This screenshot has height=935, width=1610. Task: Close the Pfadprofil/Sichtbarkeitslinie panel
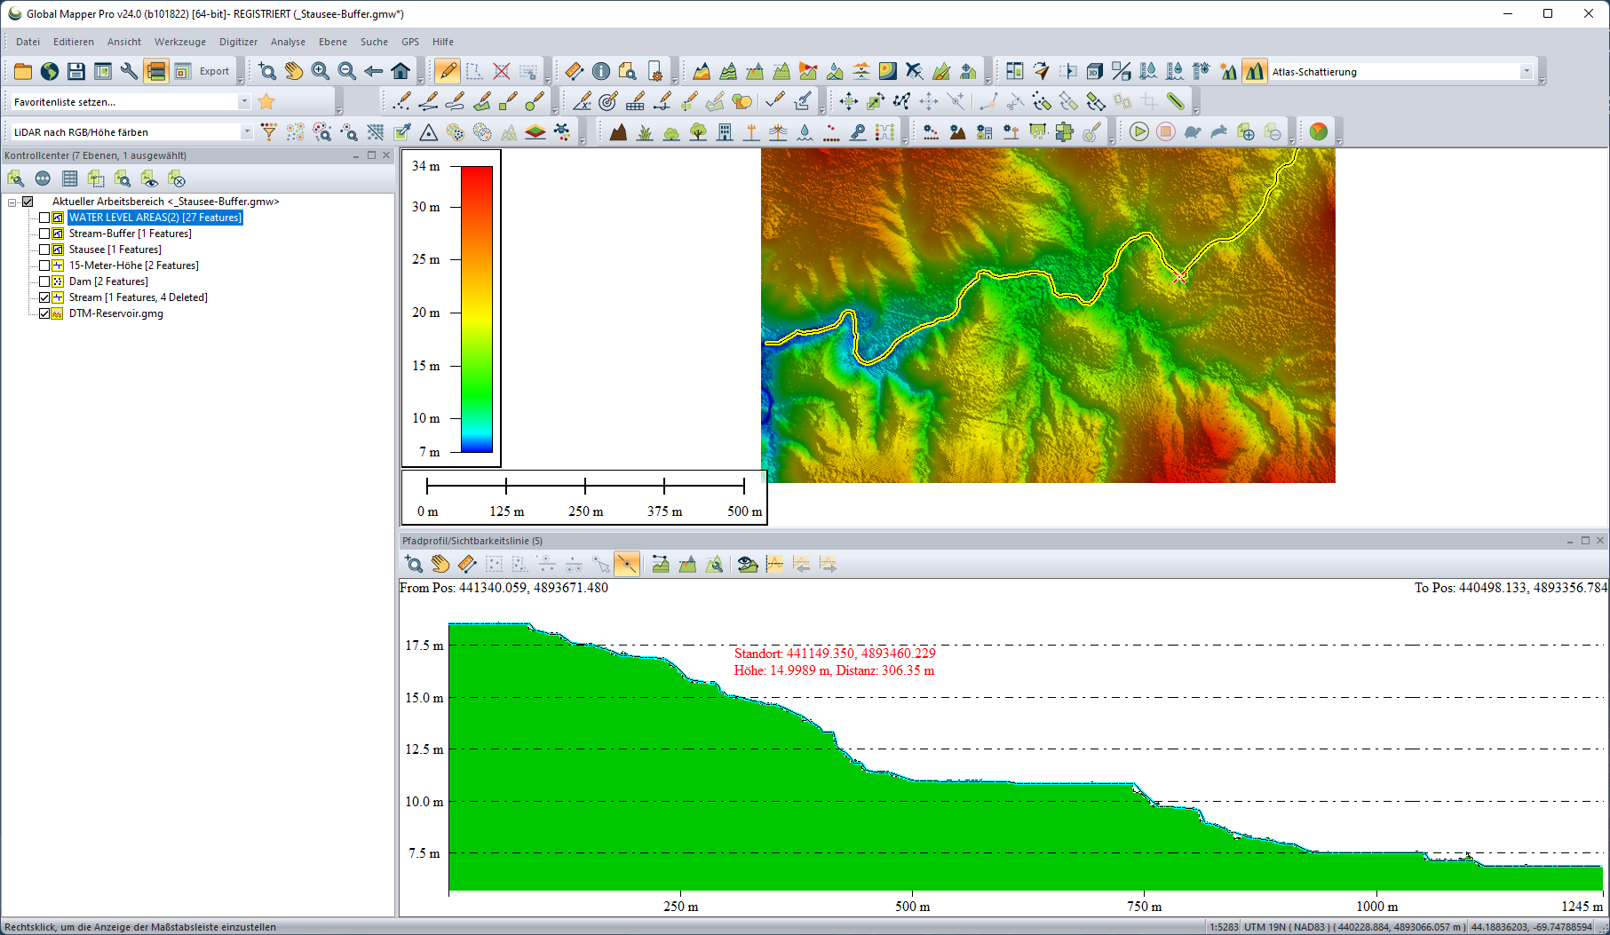(1600, 540)
